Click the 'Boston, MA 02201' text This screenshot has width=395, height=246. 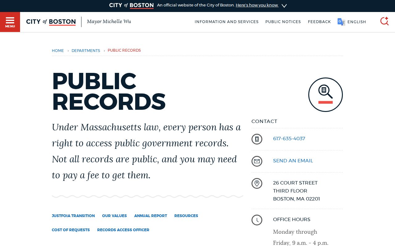pos(297,199)
